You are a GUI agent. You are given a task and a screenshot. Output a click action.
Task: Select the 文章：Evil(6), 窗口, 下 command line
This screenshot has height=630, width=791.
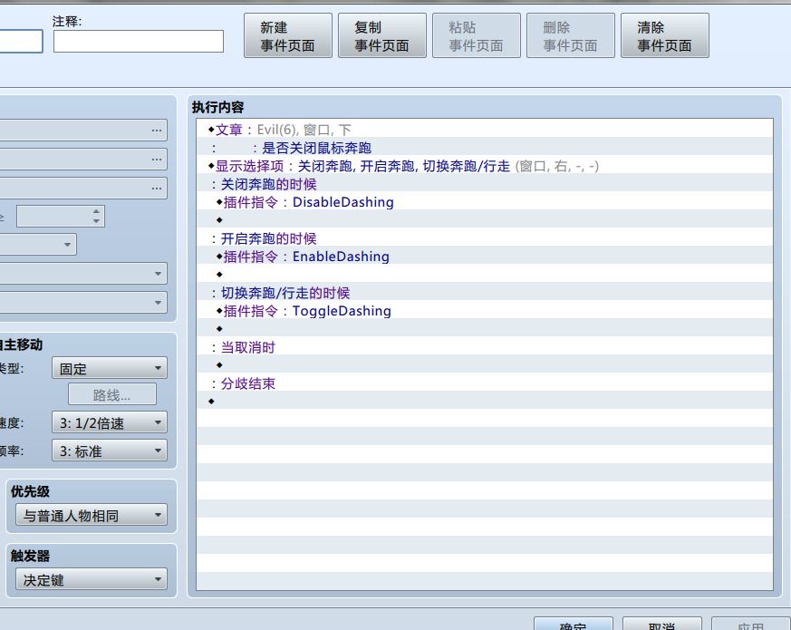point(484,130)
